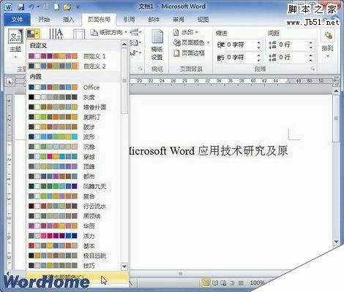Click the left indent icon
The height and width of the screenshot is (292, 344).
220,45
